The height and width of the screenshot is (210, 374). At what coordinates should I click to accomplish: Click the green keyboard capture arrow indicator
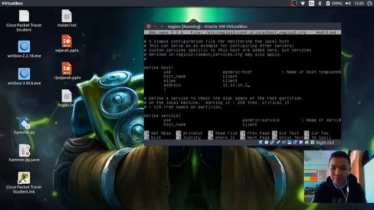pyautogui.click(x=313, y=142)
